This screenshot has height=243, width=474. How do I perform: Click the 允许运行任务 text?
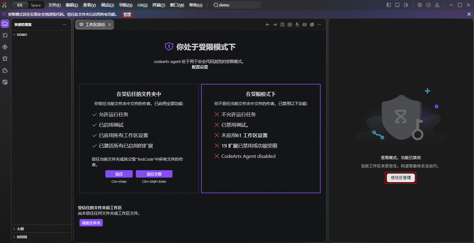[114, 114]
